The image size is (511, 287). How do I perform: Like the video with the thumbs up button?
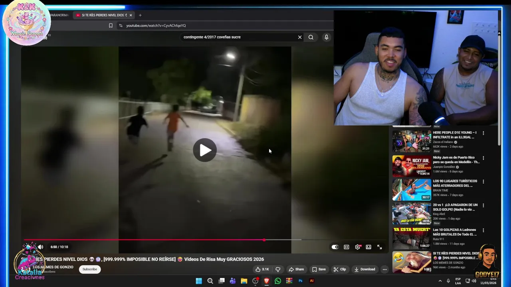pyautogui.click(x=262, y=269)
